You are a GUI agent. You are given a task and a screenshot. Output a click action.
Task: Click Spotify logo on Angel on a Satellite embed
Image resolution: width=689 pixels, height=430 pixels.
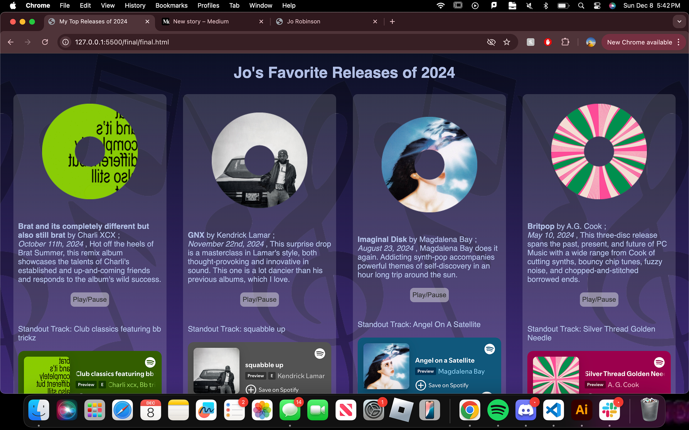click(x=490, y=349)
